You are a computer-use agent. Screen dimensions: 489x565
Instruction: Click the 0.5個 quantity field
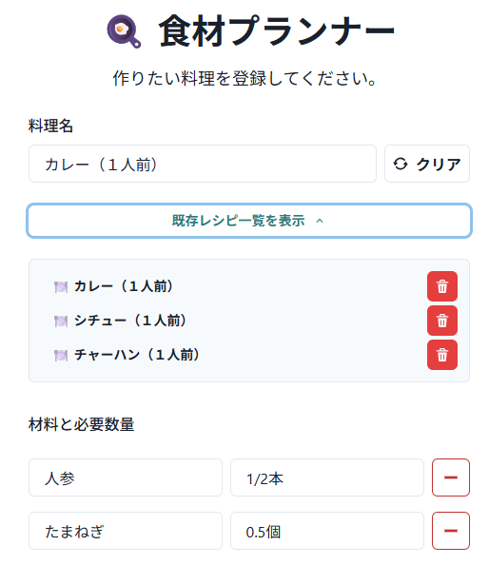tap(327, 531)
